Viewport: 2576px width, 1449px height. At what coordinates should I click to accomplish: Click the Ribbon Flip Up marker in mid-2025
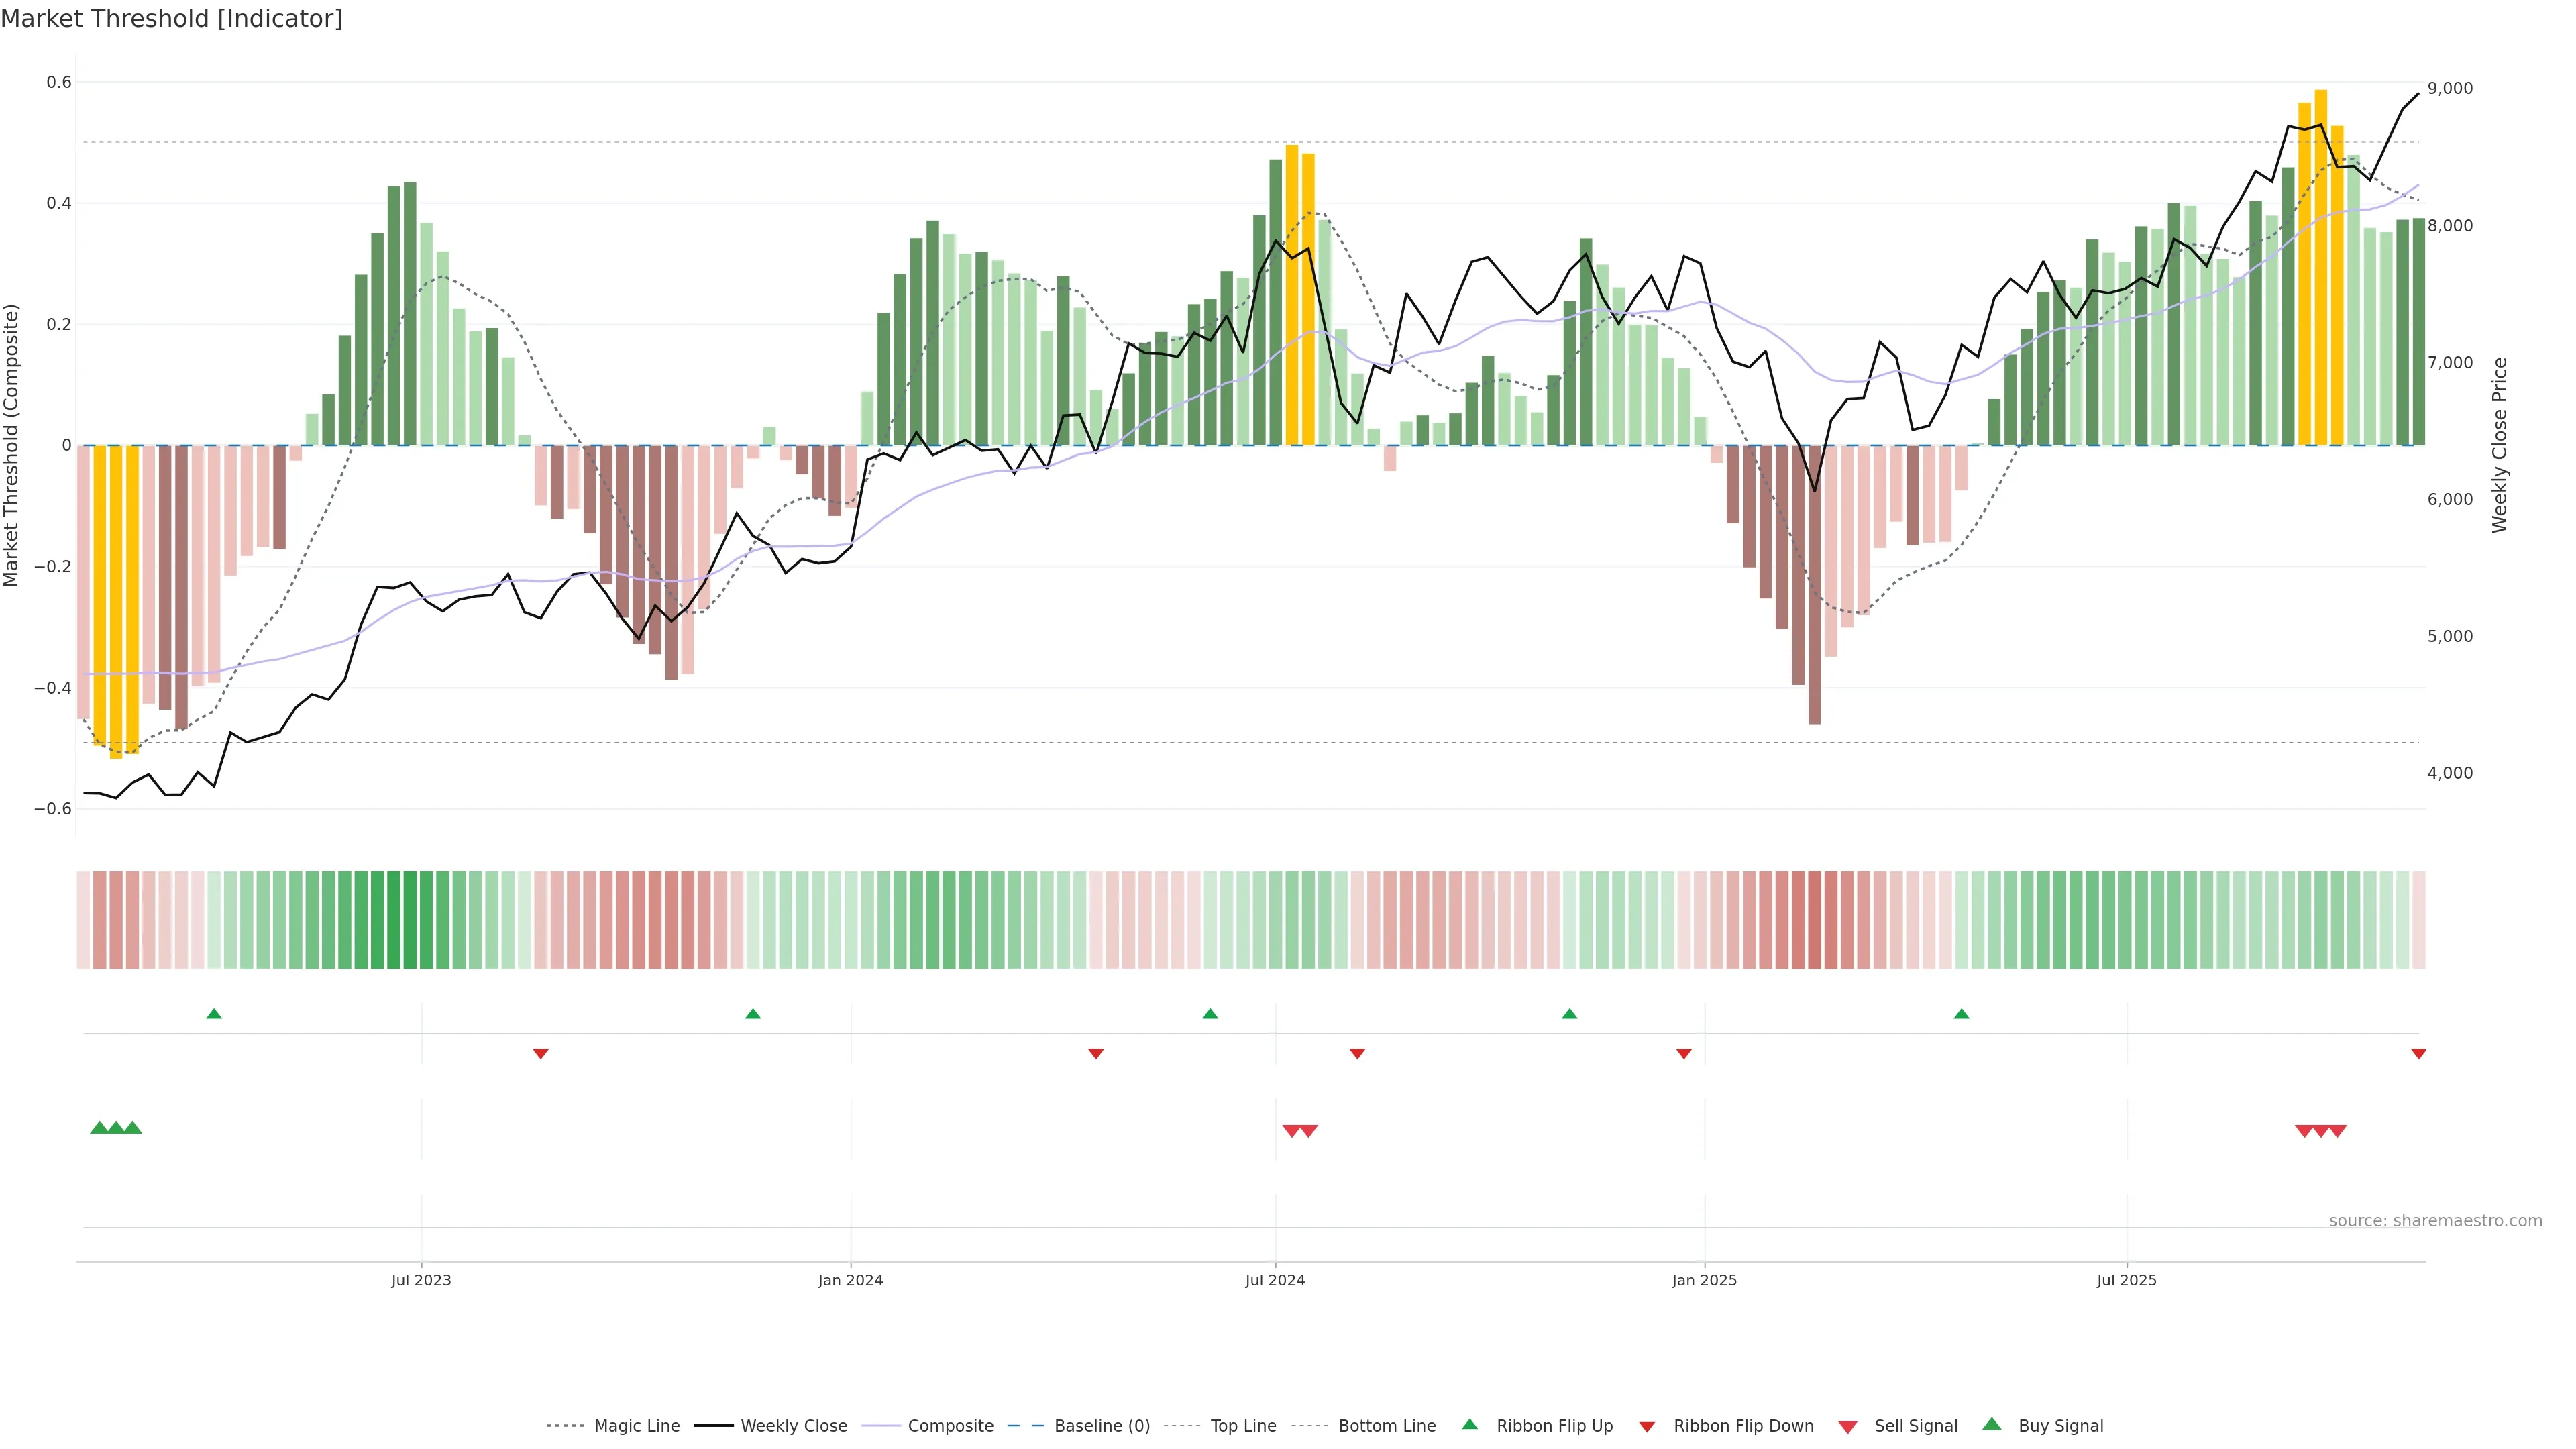point(1961,1014)
